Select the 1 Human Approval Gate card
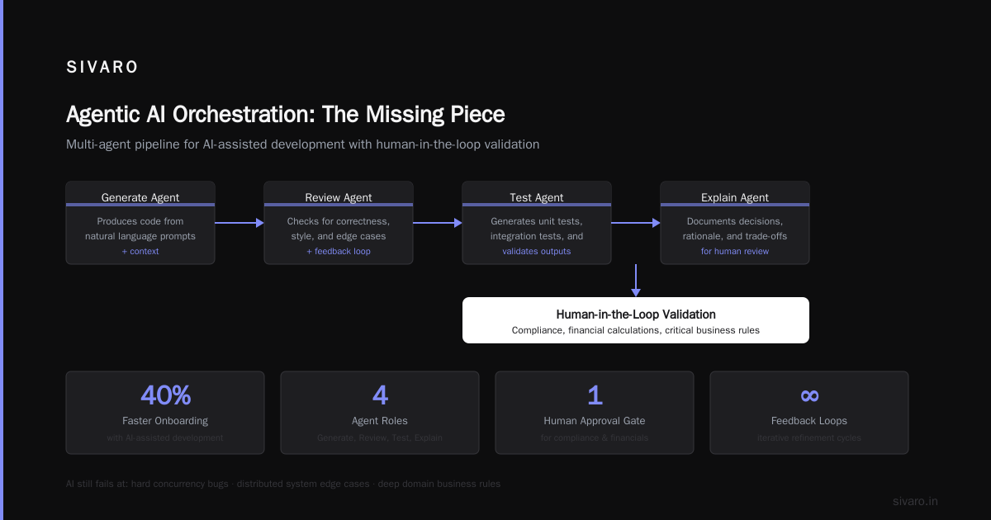The width and height of the screenshot is (991, 520). tap(595, 413)
